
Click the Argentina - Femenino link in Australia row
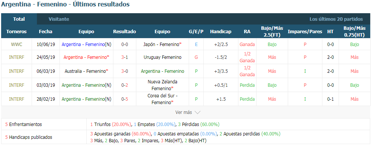(x=162, y=71)
